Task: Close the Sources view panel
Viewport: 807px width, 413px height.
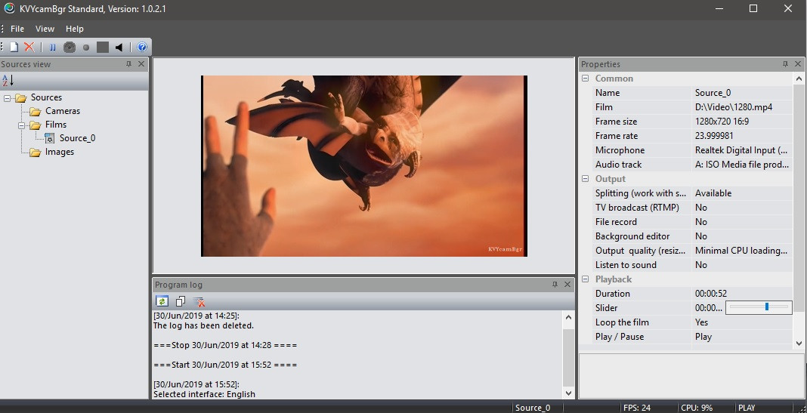Action: coord(141,64)
